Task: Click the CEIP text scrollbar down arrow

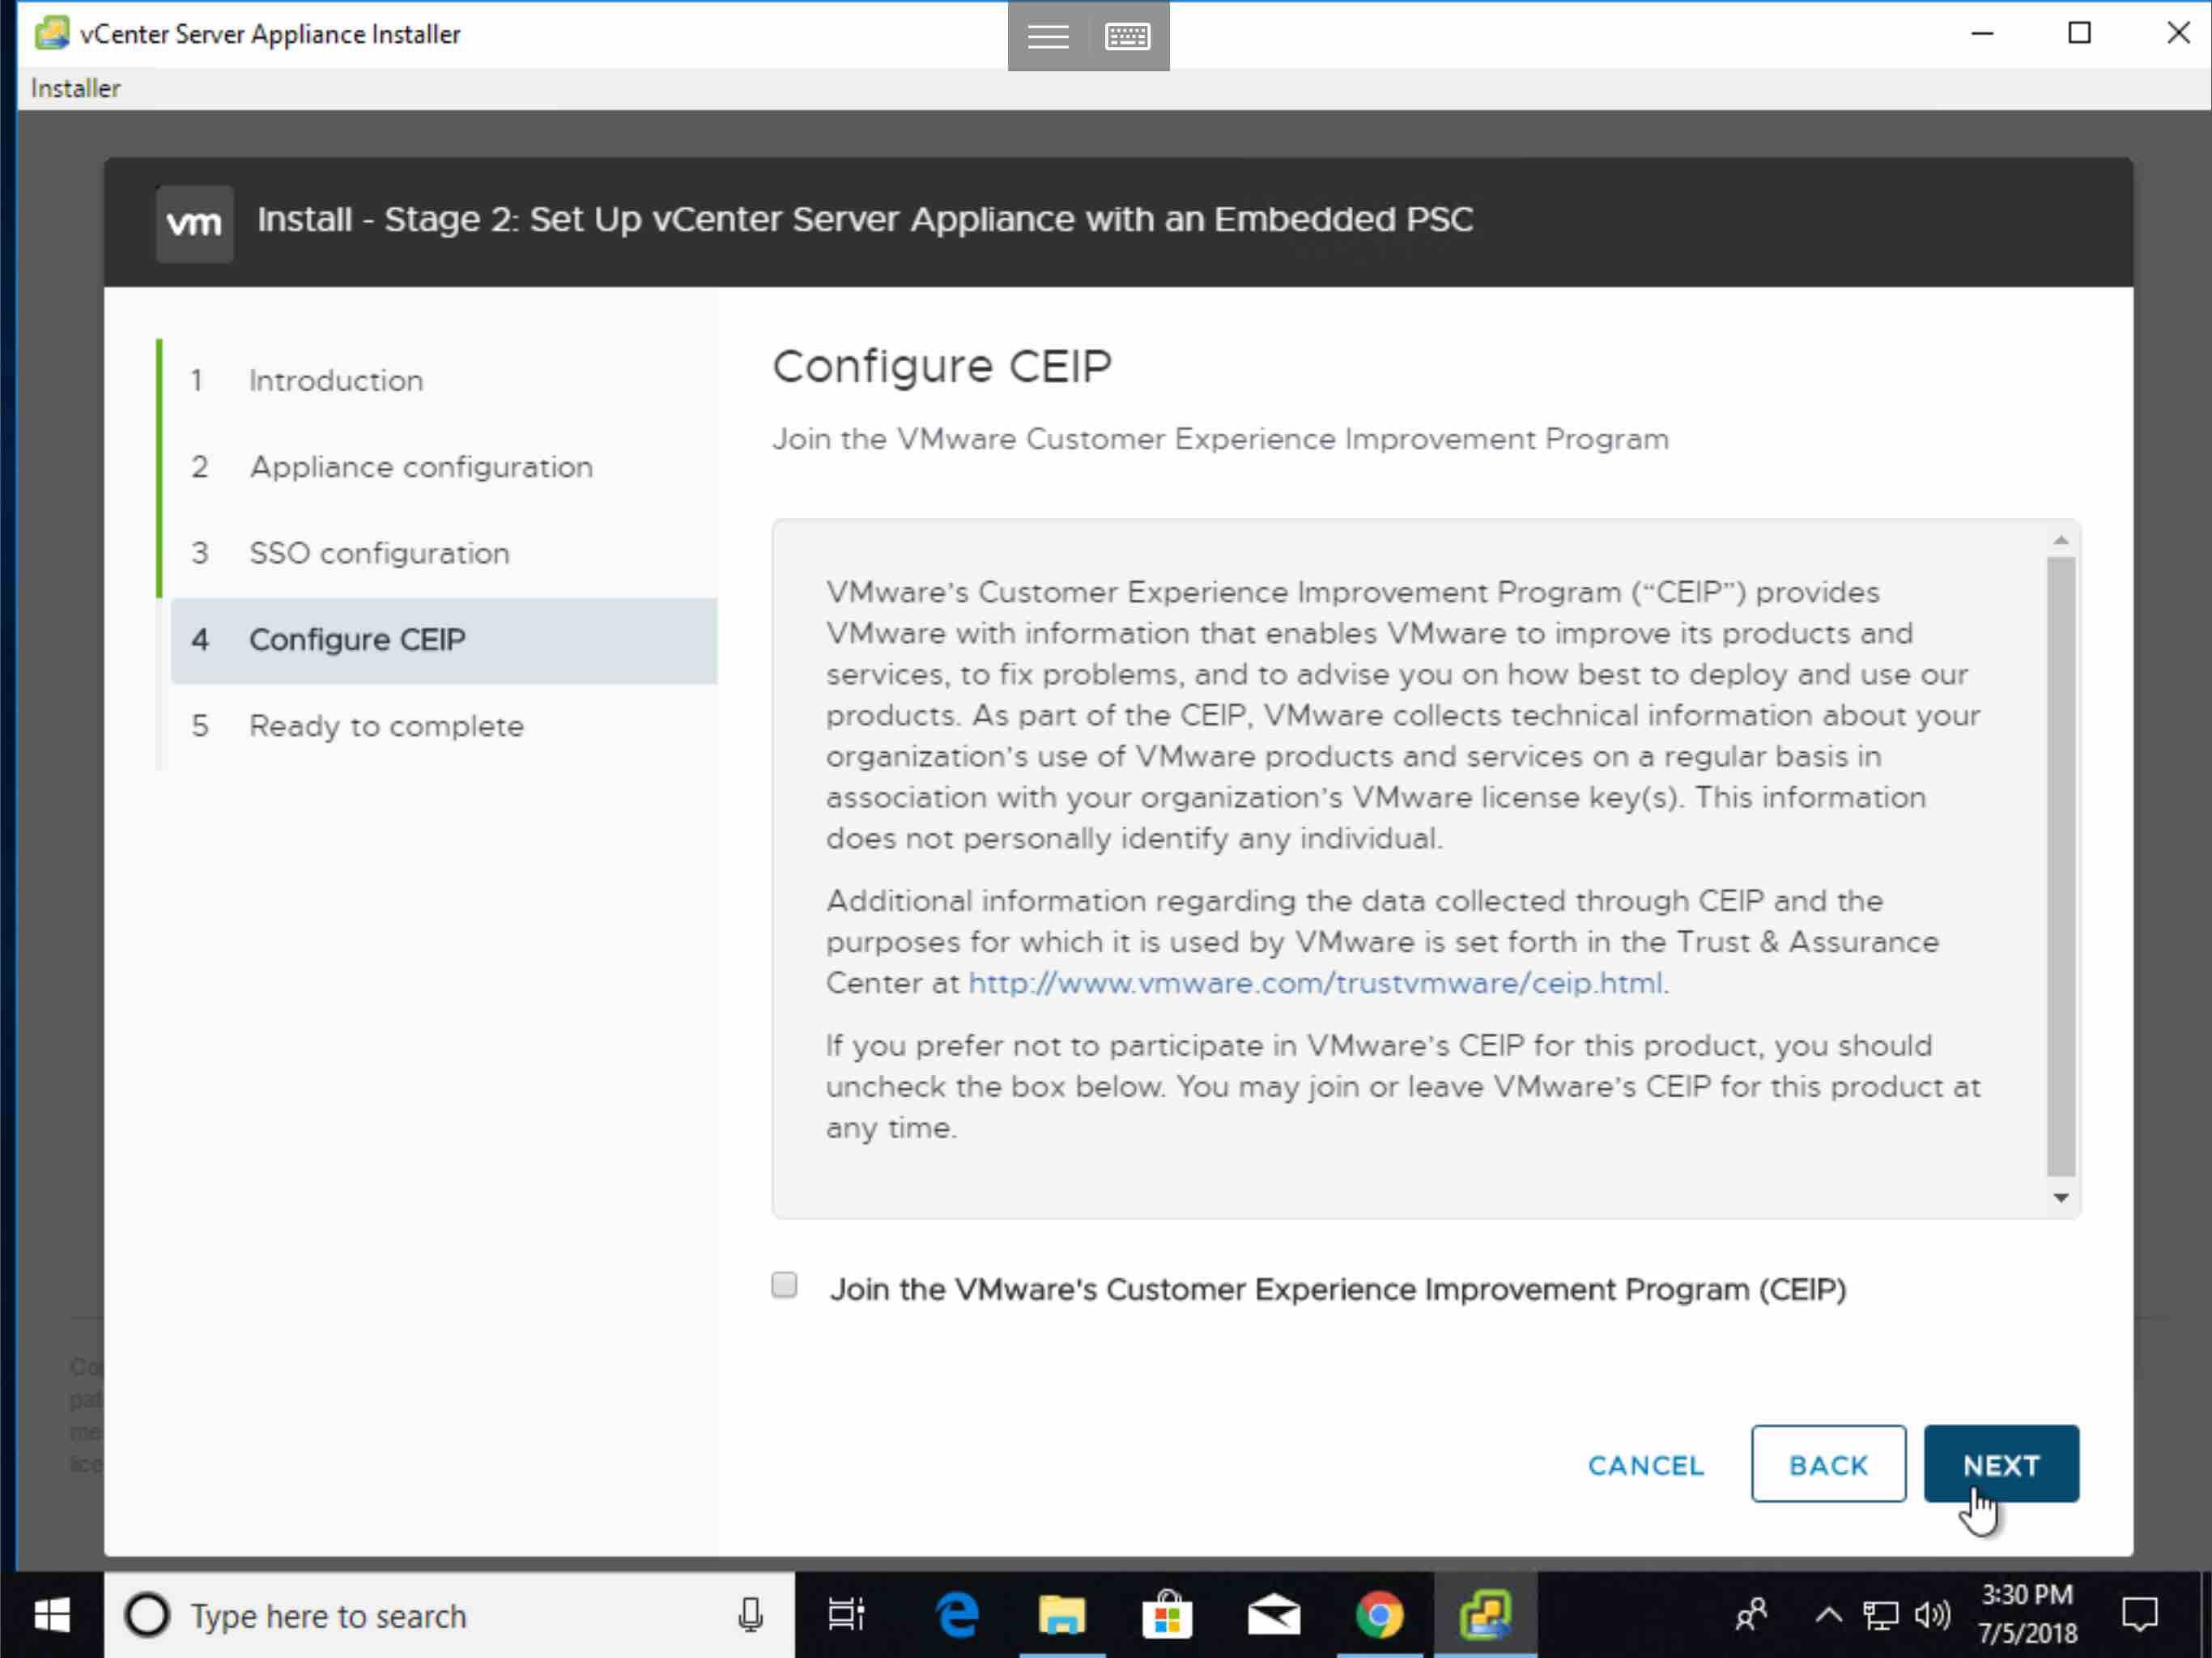Action: (x=2060, y=1197)
